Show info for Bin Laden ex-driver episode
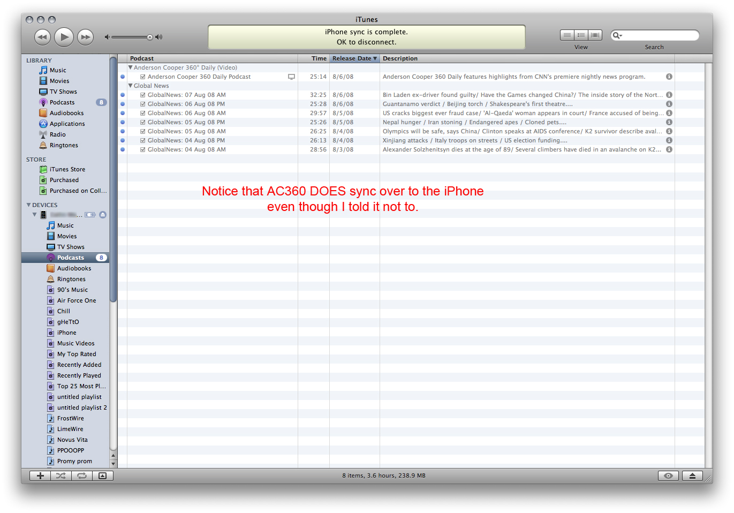Viewport: 734px width, 513px height. (x=669, y=95)
